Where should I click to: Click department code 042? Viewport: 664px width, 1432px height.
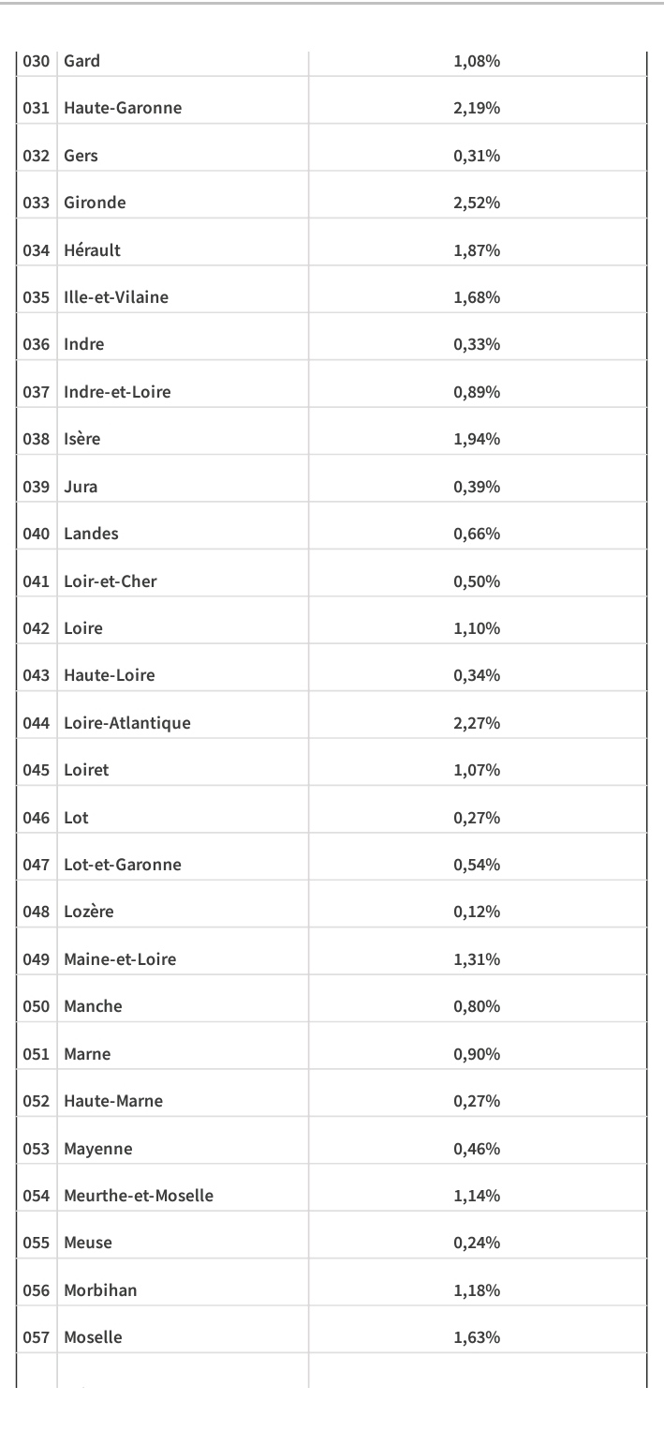click(x=37, y=628)
